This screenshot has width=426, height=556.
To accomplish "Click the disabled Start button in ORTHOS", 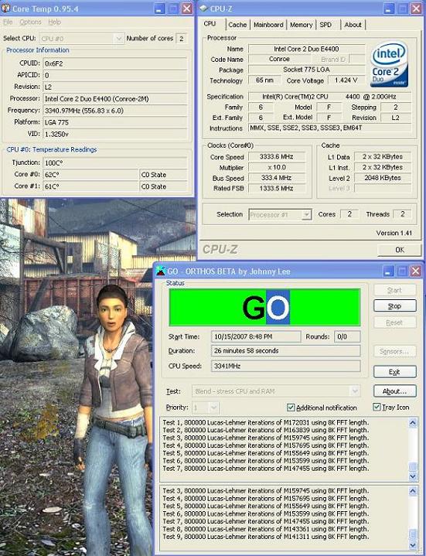I will [x=394, y=290].
